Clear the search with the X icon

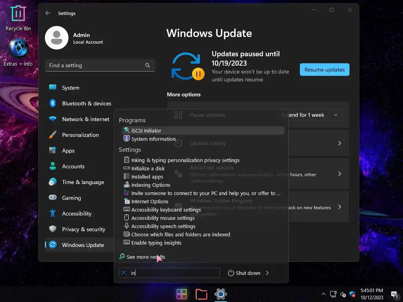point(124,273)
